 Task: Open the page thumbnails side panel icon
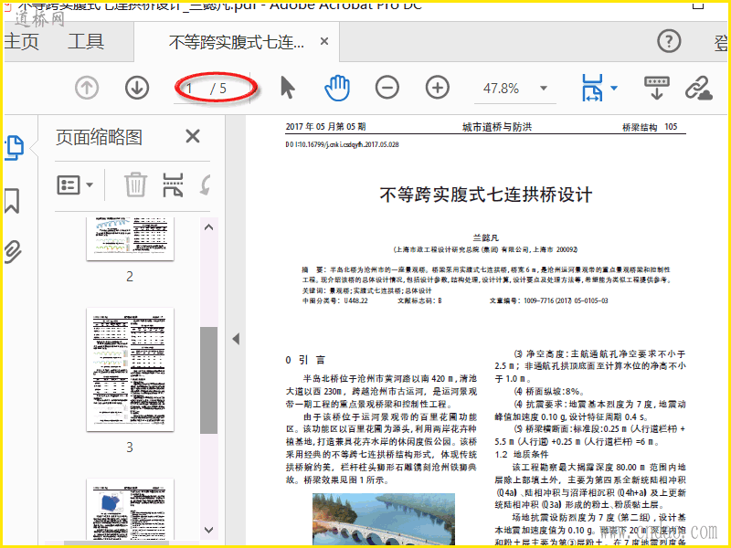(14, 148)
